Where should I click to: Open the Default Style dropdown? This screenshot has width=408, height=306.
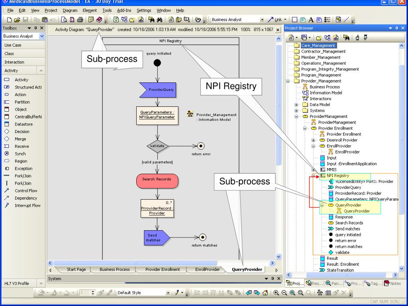[168, 293]
